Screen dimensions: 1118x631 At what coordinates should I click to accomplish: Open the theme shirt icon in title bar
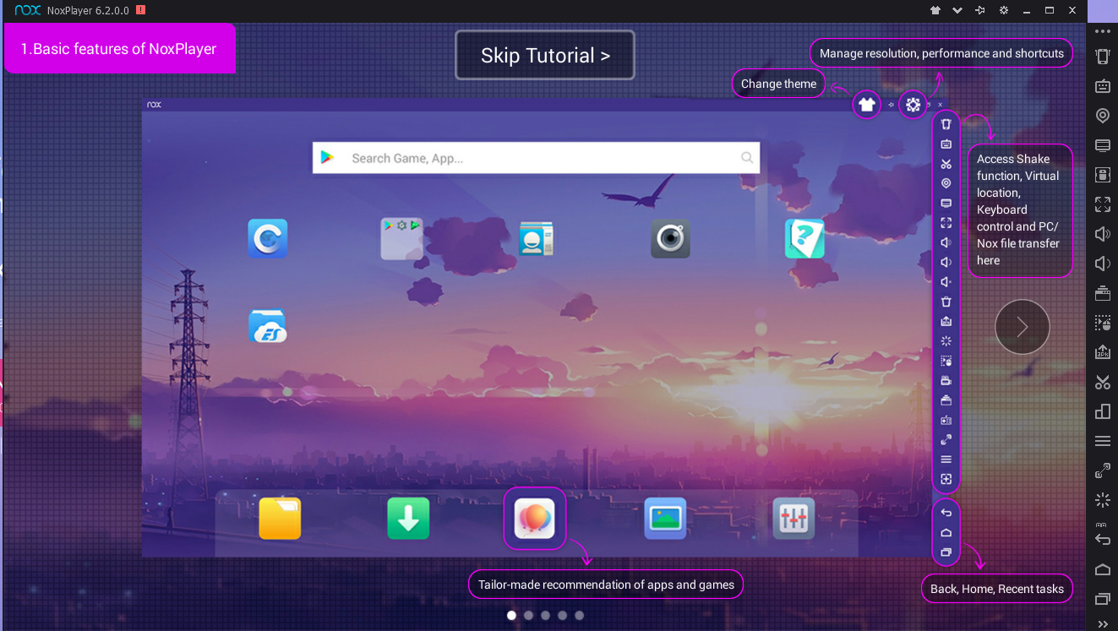tap(935, 10)
